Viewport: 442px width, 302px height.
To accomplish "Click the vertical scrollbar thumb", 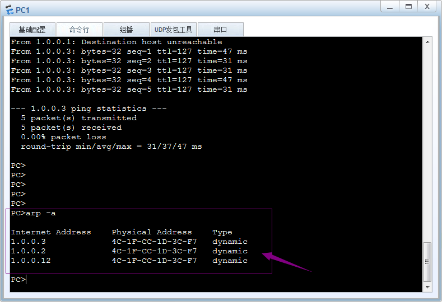I will pyautogui.click(x=427, y=262).
